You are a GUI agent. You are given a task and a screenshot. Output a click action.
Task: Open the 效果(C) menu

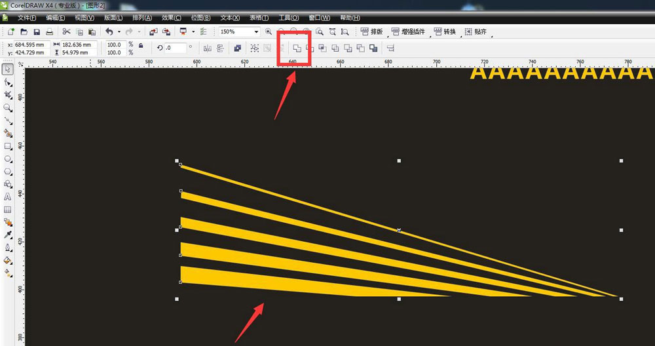pos(172,18)
